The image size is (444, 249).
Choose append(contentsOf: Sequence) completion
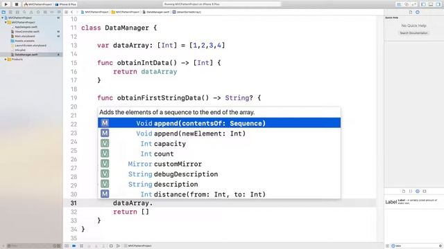click(219, 123)
